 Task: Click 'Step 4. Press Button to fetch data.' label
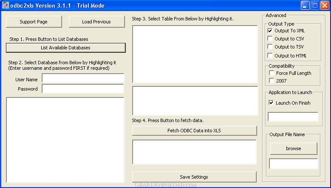pyautogui.click(x=167, y=120)
